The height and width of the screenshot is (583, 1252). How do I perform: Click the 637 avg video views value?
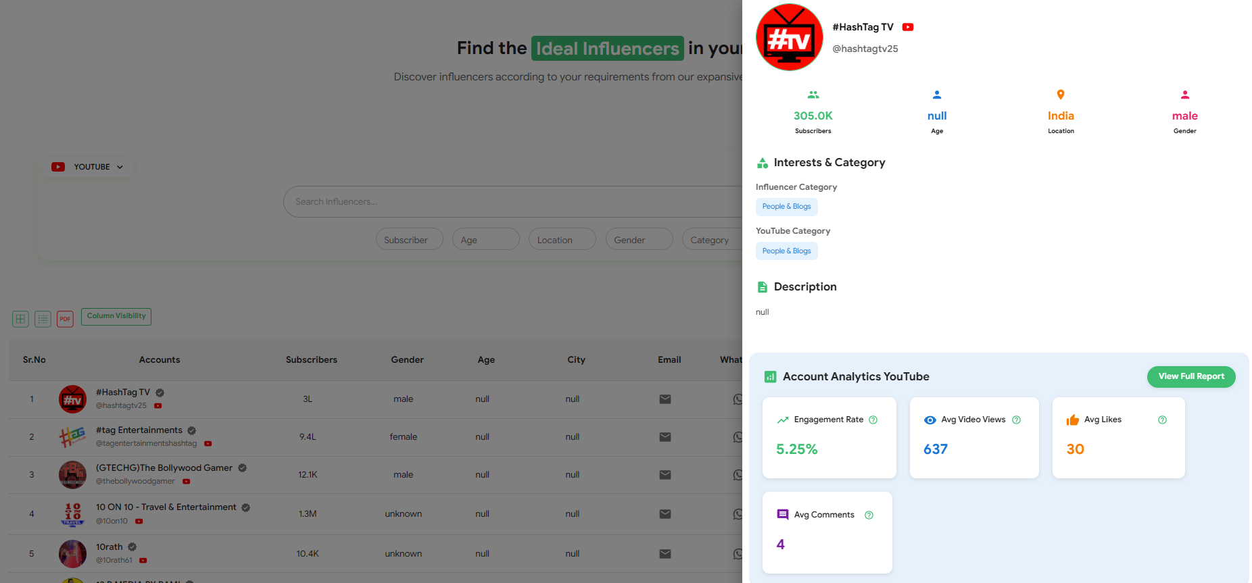point(936,449)
